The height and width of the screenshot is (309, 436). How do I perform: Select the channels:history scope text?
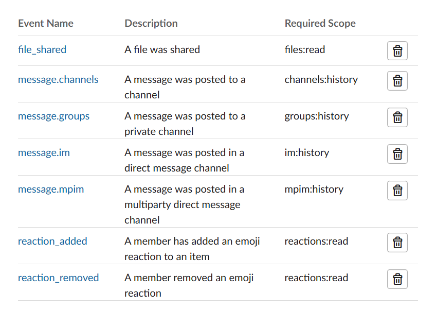(x=321, y=80)
